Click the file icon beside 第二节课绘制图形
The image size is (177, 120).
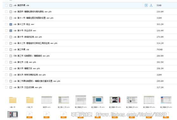pyautogui.click(x=11, y=81)
